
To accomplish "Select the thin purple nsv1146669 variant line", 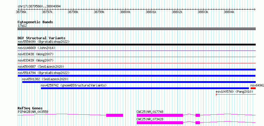I will 136,51.
